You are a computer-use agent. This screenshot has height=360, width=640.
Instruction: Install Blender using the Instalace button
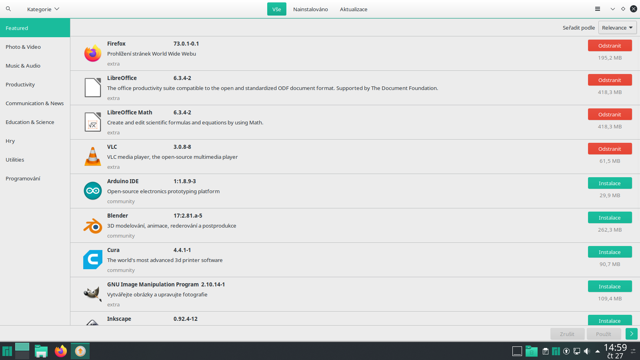pyautogui.click(x=610, y=217)
